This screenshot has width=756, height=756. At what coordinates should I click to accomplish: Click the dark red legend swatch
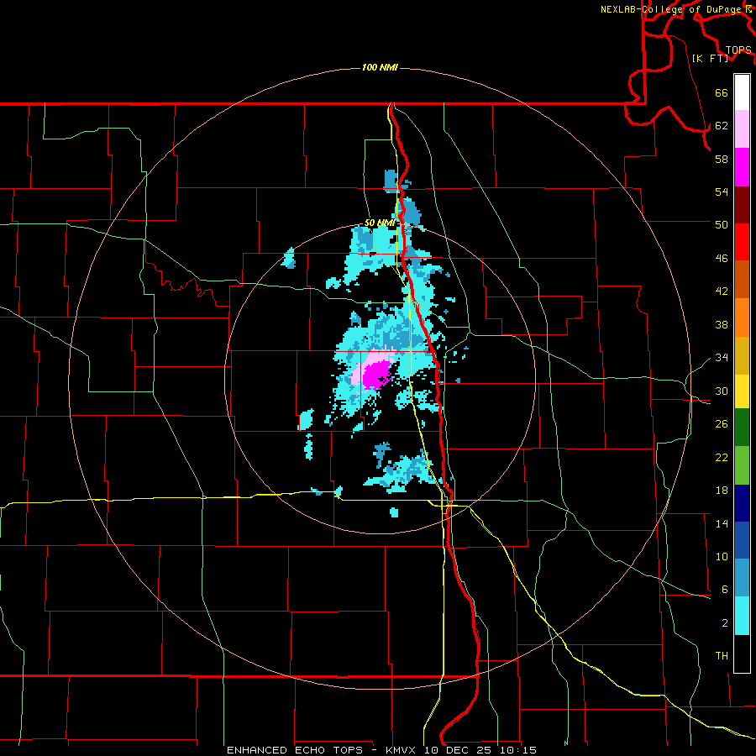tap(742, 204)
